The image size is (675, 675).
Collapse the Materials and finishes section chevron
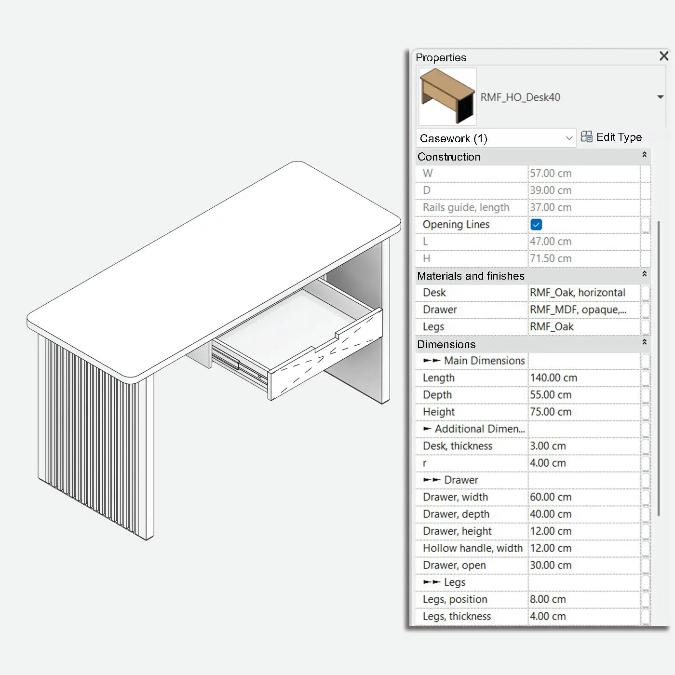click(x=645, y=274)
